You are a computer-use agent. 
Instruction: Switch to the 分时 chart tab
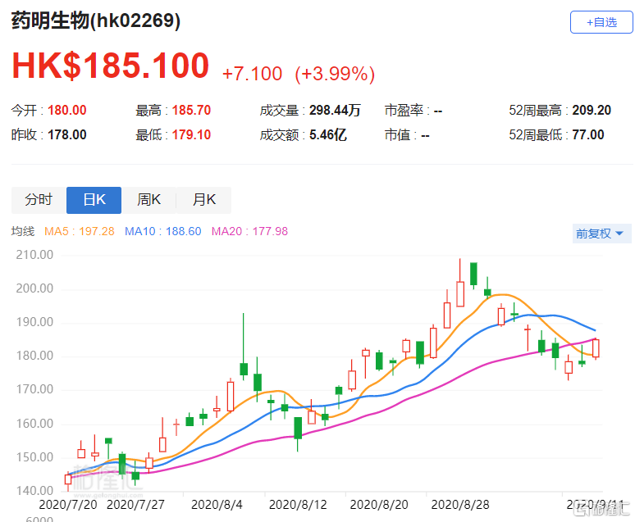click(38, 199)
